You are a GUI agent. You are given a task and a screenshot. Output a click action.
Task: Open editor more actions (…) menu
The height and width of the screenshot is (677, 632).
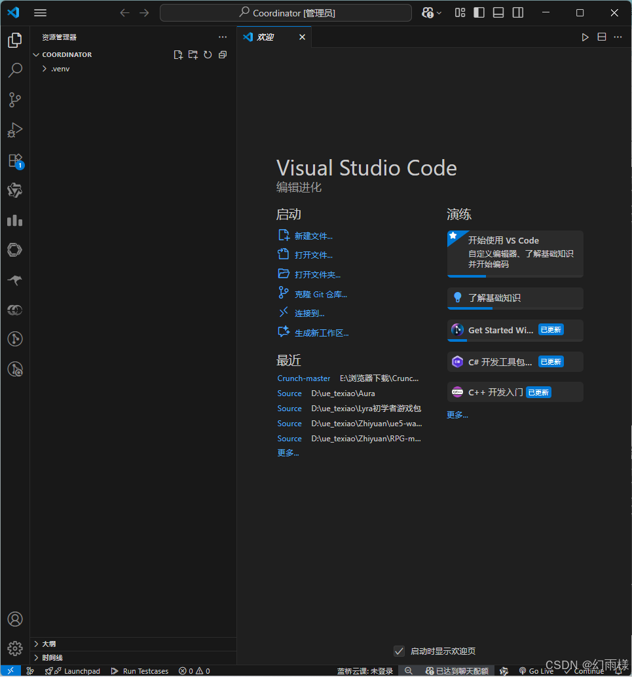tap(618, 37)
